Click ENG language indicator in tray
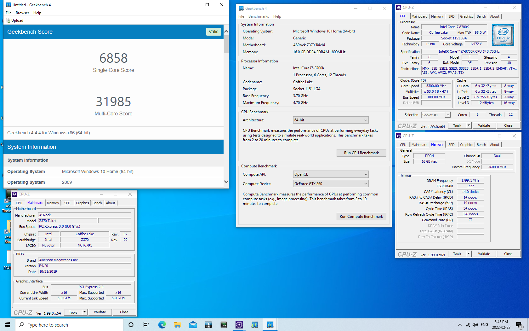This screenshot has width=529, height=331. pos(485,325)
